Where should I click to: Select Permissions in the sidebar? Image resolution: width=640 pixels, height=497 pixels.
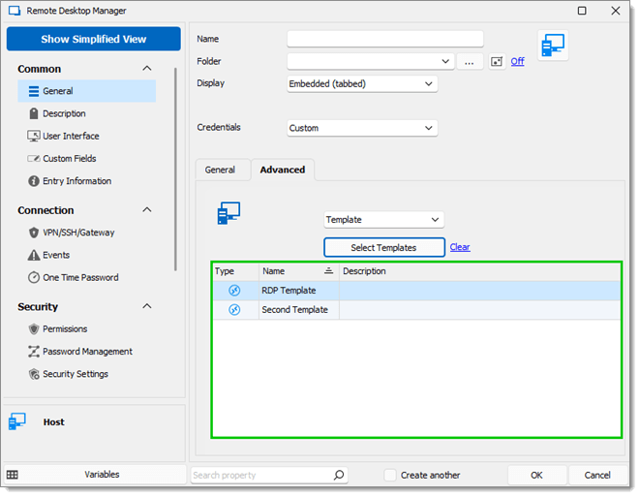[x=65, y=329]
